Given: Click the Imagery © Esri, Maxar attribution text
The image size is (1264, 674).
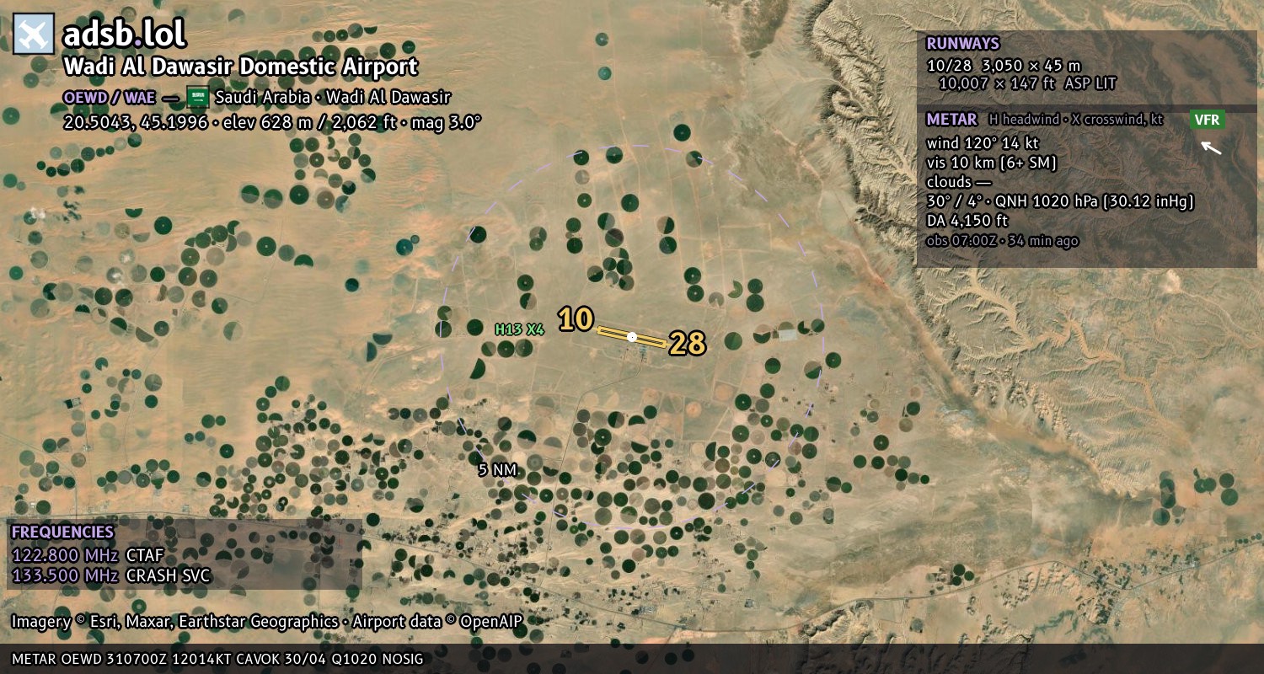Looking at the screenshot, I should tap(267, 622).
